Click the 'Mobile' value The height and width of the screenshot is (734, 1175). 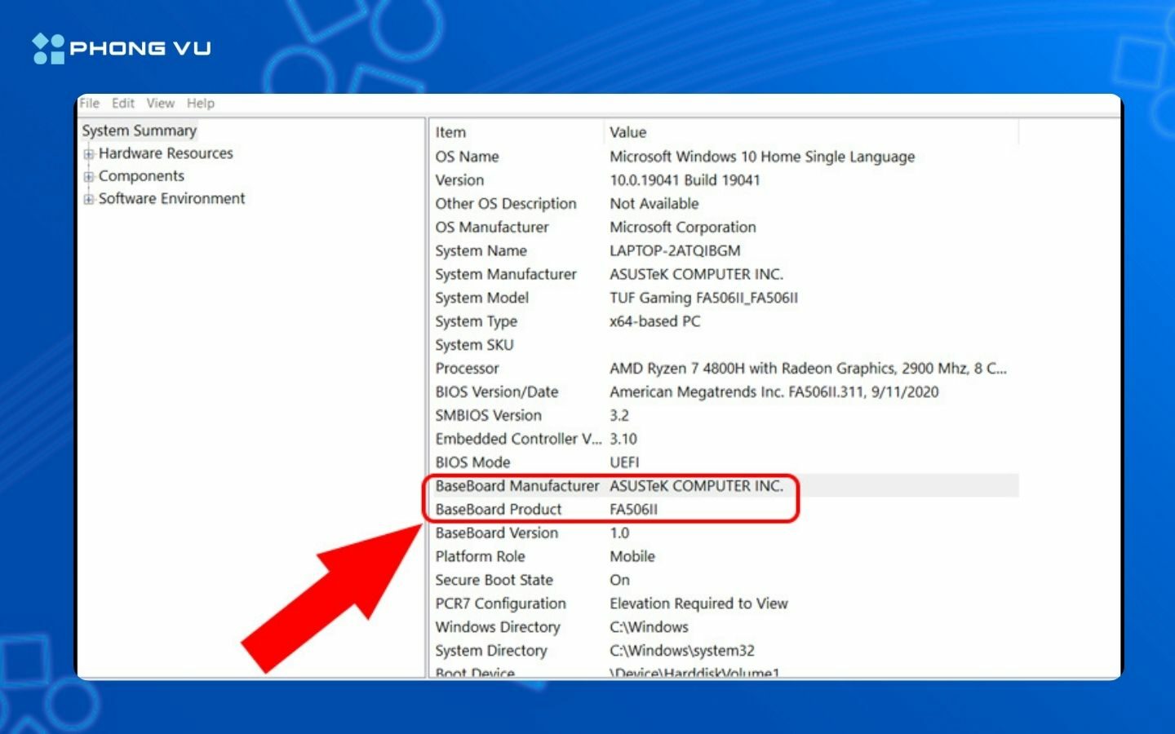(x=632, y=557)
